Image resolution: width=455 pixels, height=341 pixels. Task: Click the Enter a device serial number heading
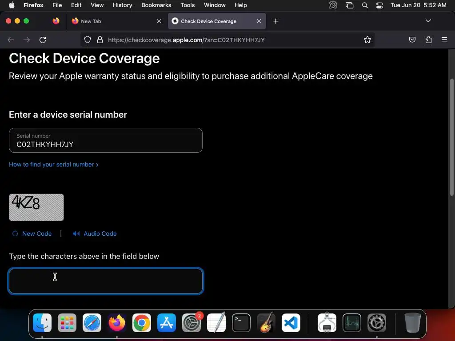(x=68, y=115)
